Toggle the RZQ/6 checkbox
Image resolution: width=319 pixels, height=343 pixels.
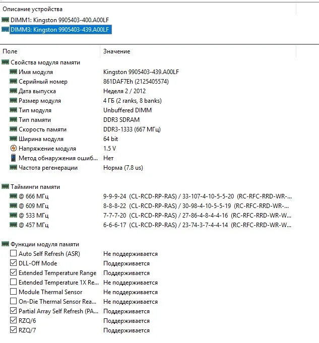[14, 320]
